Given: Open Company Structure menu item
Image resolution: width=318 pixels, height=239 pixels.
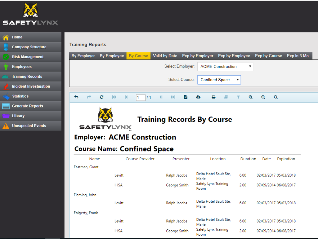Looking at the screenshot, I should pos(30,47).
